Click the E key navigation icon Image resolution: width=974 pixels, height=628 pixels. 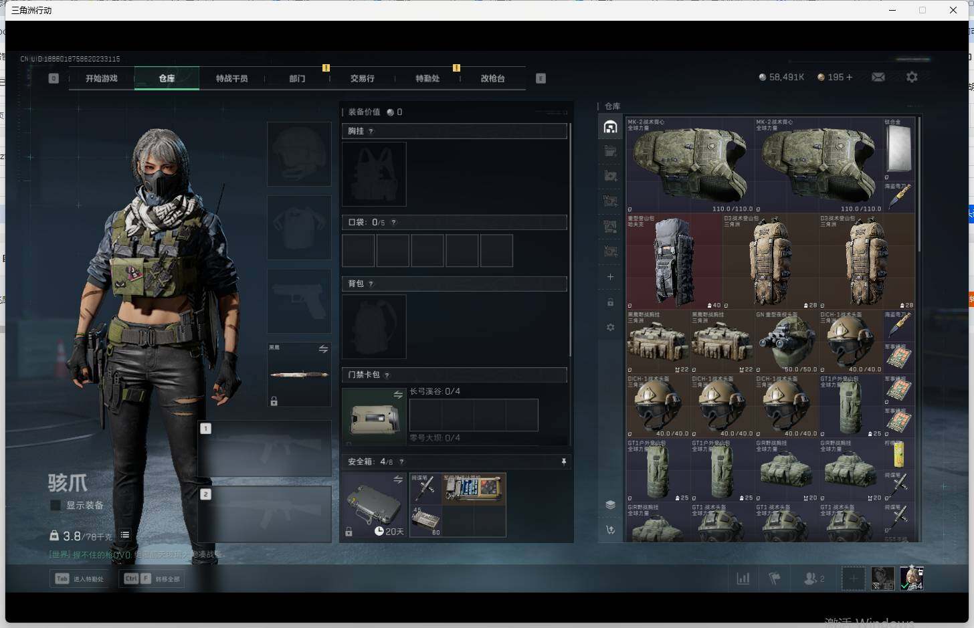(x=541, y=78)
